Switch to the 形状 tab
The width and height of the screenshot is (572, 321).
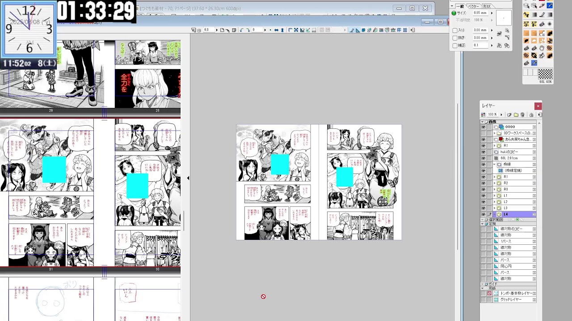pos(487,6)
